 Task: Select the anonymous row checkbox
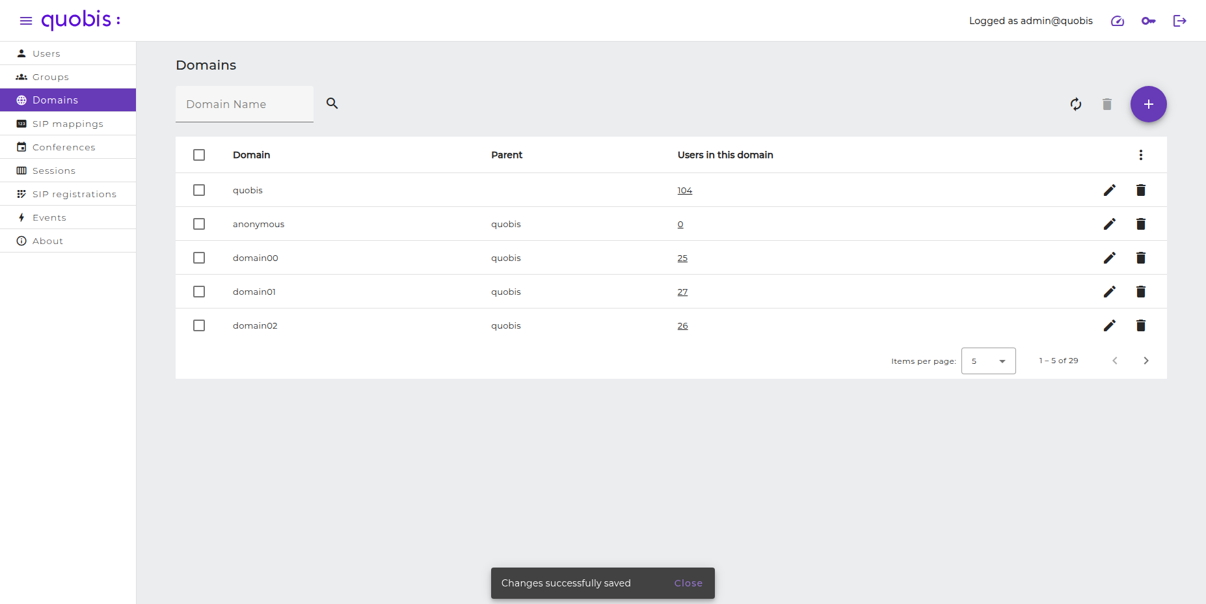tap(199, 224)
